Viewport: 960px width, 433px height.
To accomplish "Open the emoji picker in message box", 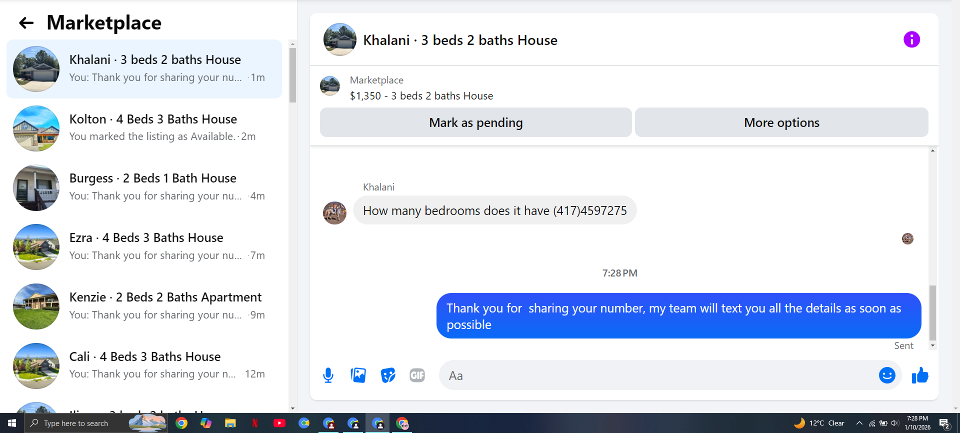I will 887,375.
